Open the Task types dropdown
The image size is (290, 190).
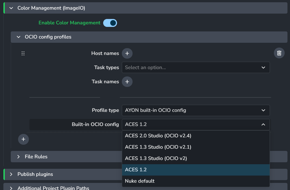[196, 67]
